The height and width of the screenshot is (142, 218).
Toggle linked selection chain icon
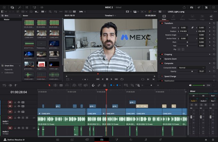(99, 85)
